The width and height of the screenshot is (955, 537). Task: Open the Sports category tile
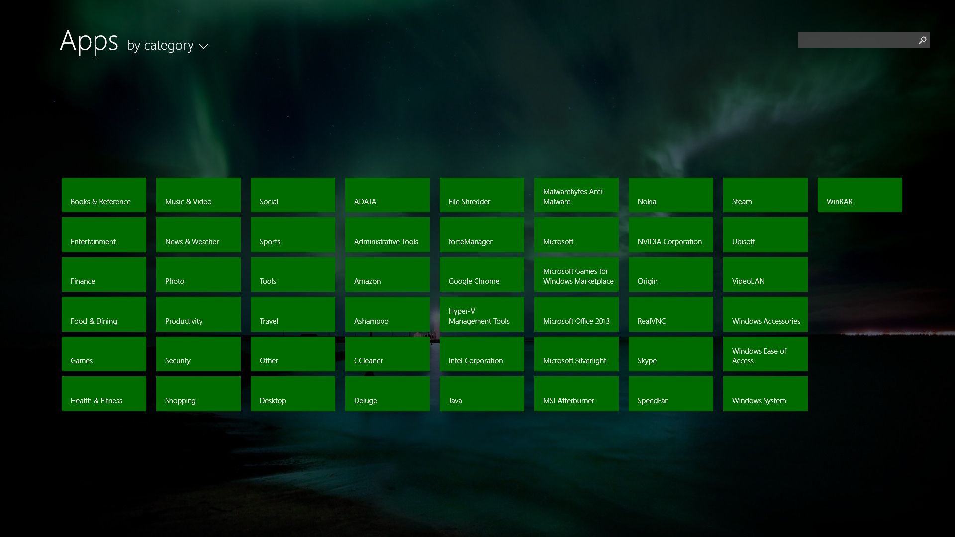pos(293,235)
